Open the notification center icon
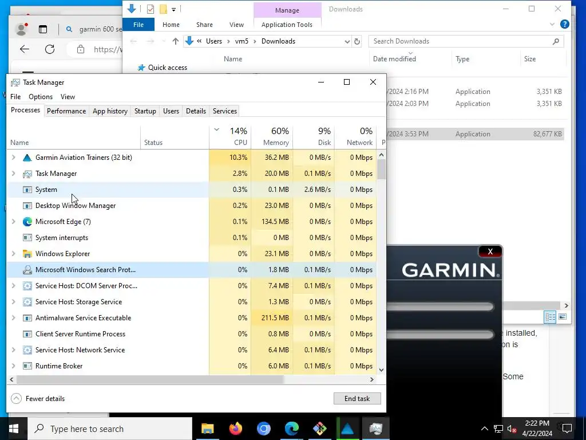Screen dimensions: 586x440 567,429
